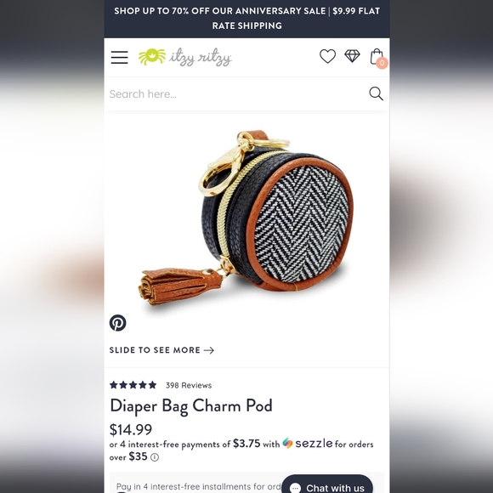Viewport: 493px width, 493px height.
Task: Click the 'Pay in 4 interest-free installments' text
Action: (x=198, y=486)
